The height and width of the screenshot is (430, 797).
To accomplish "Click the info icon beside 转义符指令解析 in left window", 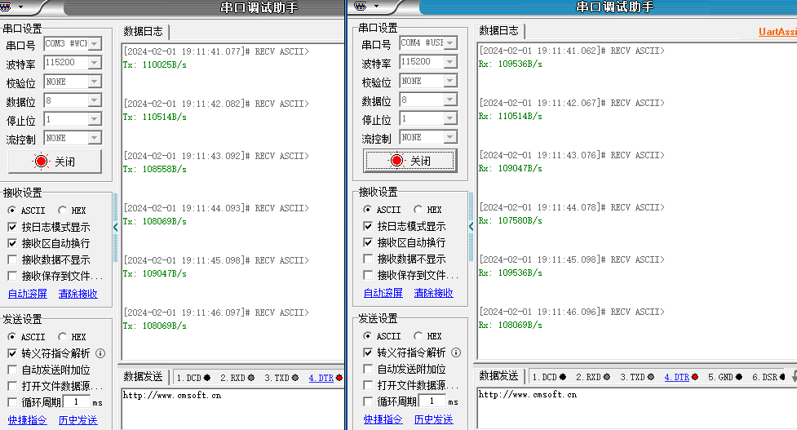I will 100,353.
